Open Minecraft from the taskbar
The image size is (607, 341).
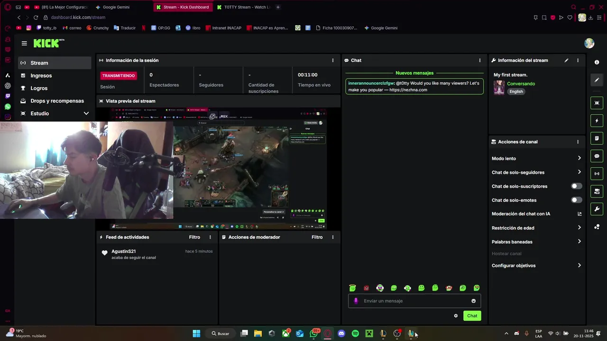369,333
